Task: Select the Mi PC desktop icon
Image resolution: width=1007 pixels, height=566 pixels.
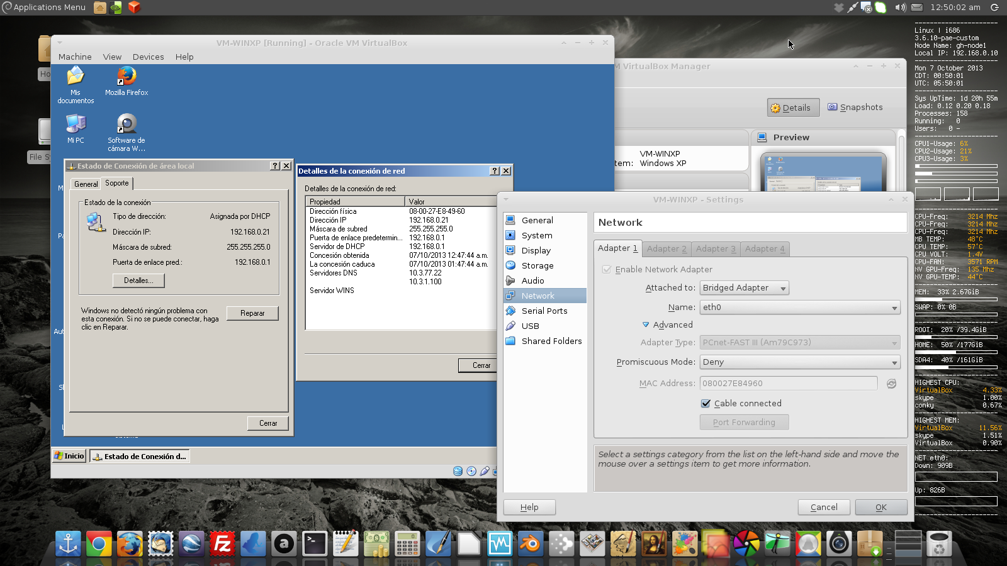Action: tap(76, 128)
